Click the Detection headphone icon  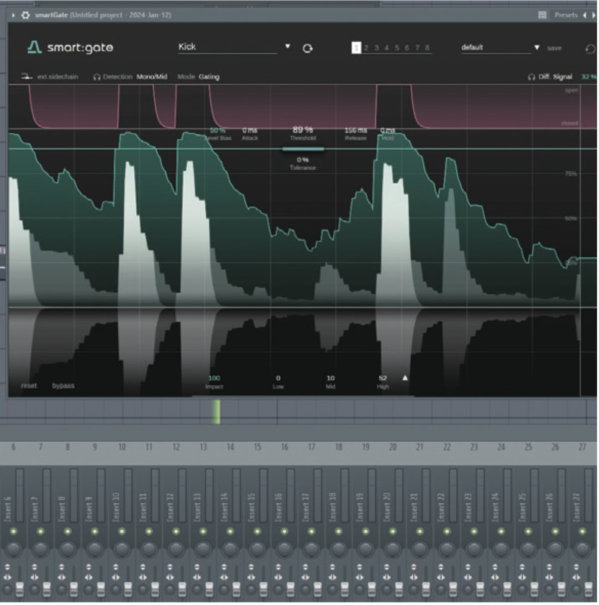click(x=96, y=77)
